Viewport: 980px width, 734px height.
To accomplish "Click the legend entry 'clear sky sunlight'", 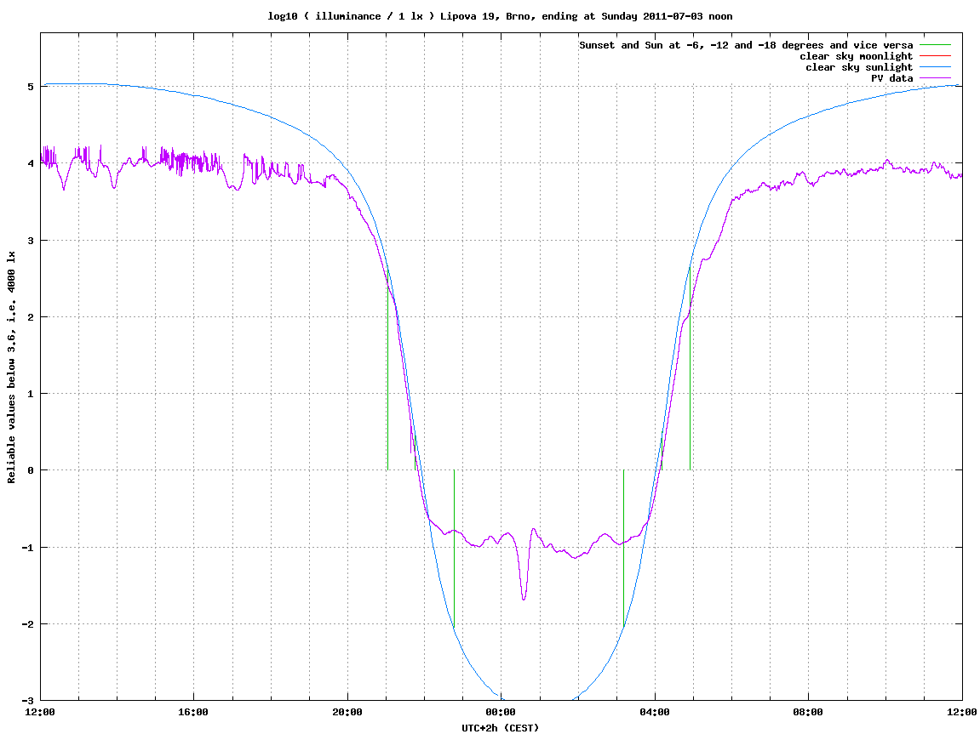I will [859, 67].
